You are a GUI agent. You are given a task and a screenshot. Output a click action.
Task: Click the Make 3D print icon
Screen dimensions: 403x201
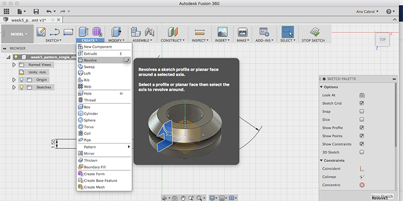click(x=242, y=32)
